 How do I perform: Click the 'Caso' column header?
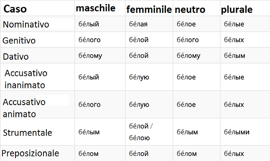point(15,9)
